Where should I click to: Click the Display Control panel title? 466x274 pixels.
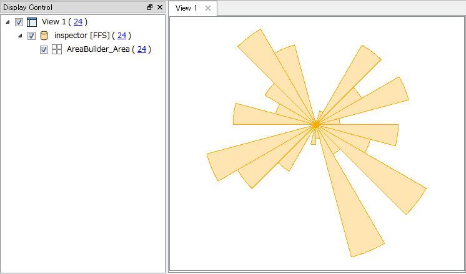pos(27,7)
